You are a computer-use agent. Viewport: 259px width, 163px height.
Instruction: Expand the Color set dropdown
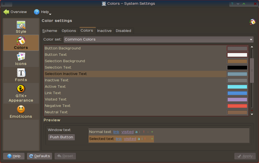click(159, 39)
